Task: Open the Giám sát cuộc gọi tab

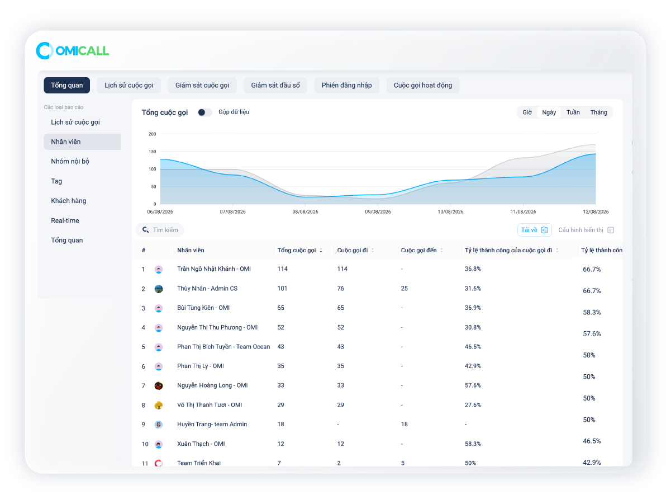Action: point(202,85)
